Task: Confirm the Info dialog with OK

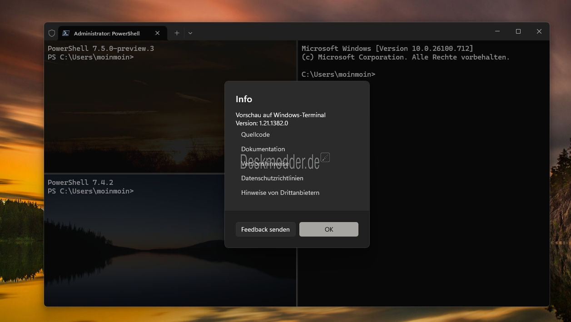Action: 329,229
